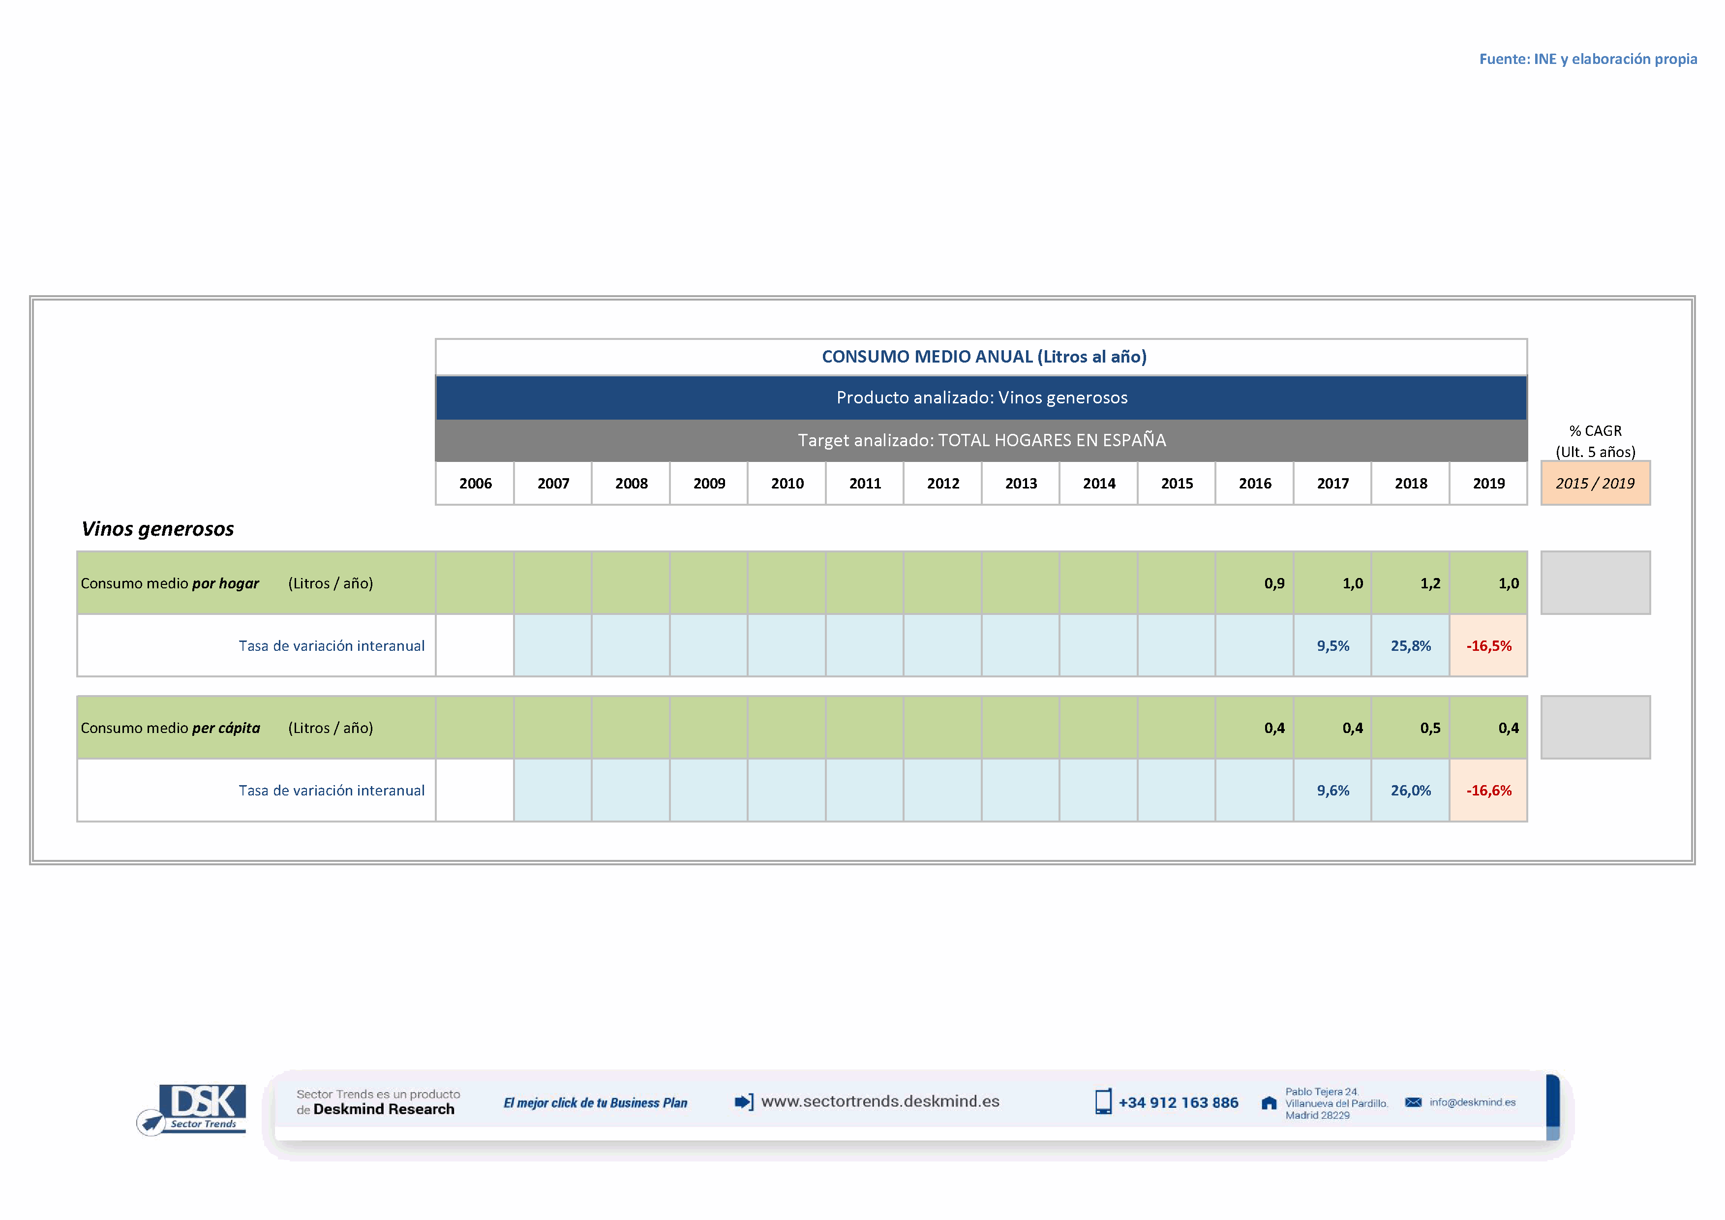Click the arrow icon beside the website URL
The width and height of the screenshot is (1725, 1220).
coord(743,1102)
